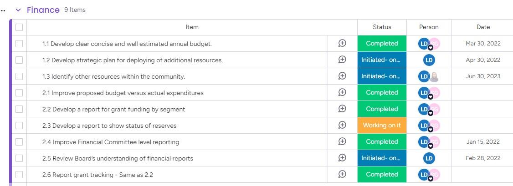Edit the Jun 30, 2023 date cell
Viewport: 513px width, 186px height.
pyautogui.click(x=483, y=76)
